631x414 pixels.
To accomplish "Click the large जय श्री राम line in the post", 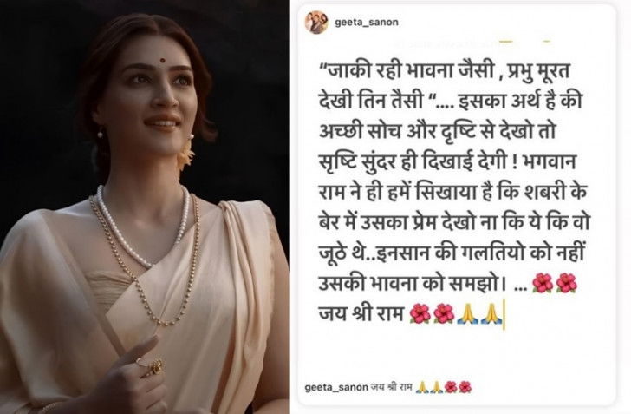I will (x=361, y=313).
